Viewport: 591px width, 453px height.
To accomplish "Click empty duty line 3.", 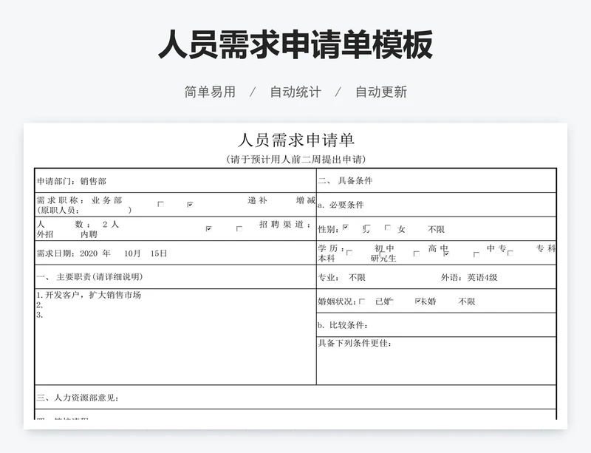I will 40,315.
